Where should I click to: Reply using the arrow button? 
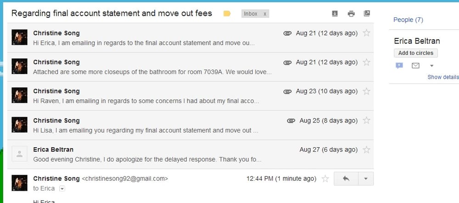pos(346,178)
